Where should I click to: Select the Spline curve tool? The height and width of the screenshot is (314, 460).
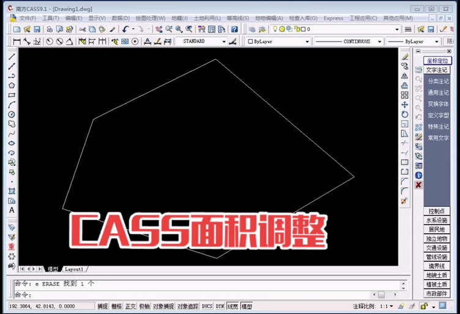pos(12,134)
